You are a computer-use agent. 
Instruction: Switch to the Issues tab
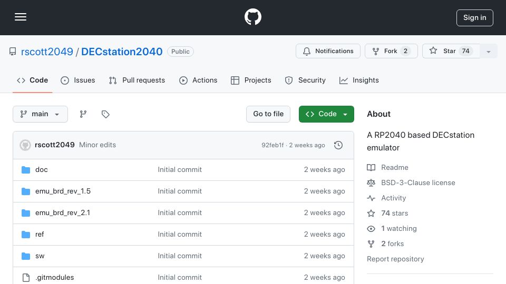coord(78,80)
